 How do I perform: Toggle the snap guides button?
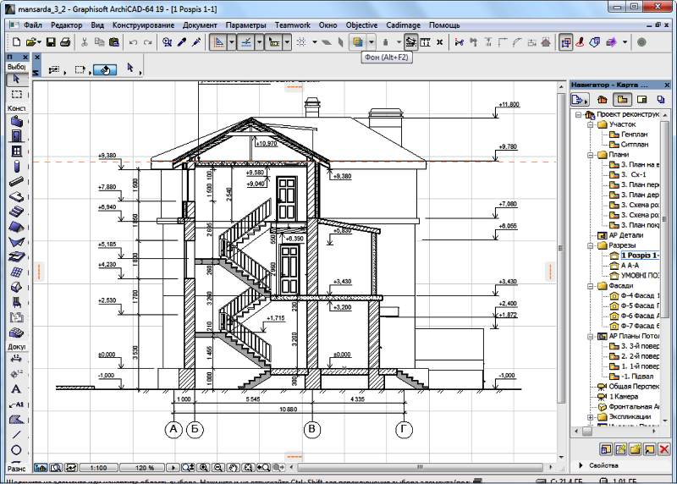point(246,42)
